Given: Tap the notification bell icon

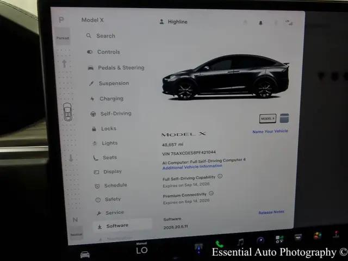Looking at the screenshot, I should click(260, 23).
